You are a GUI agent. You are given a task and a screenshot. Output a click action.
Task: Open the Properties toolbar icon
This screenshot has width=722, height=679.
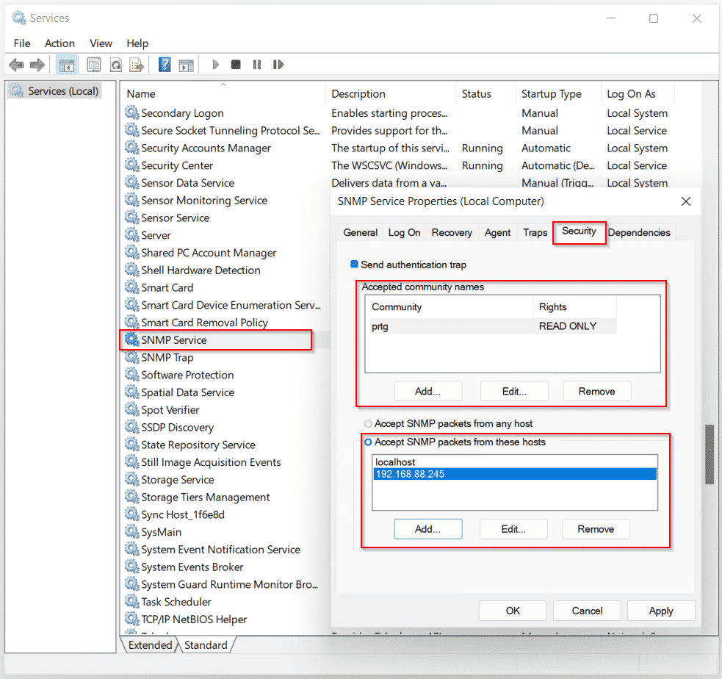(94, 65)
